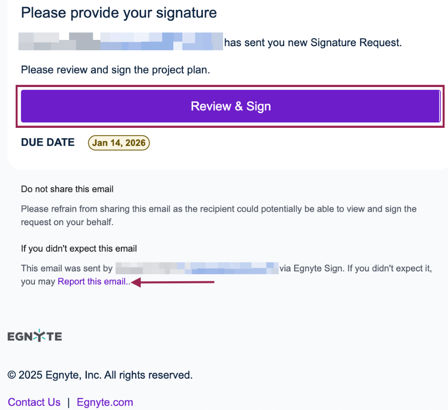Viewport: 448px width, 410px height.
Task: Open the Contact Us link
Action: click(x=34, y=402)
